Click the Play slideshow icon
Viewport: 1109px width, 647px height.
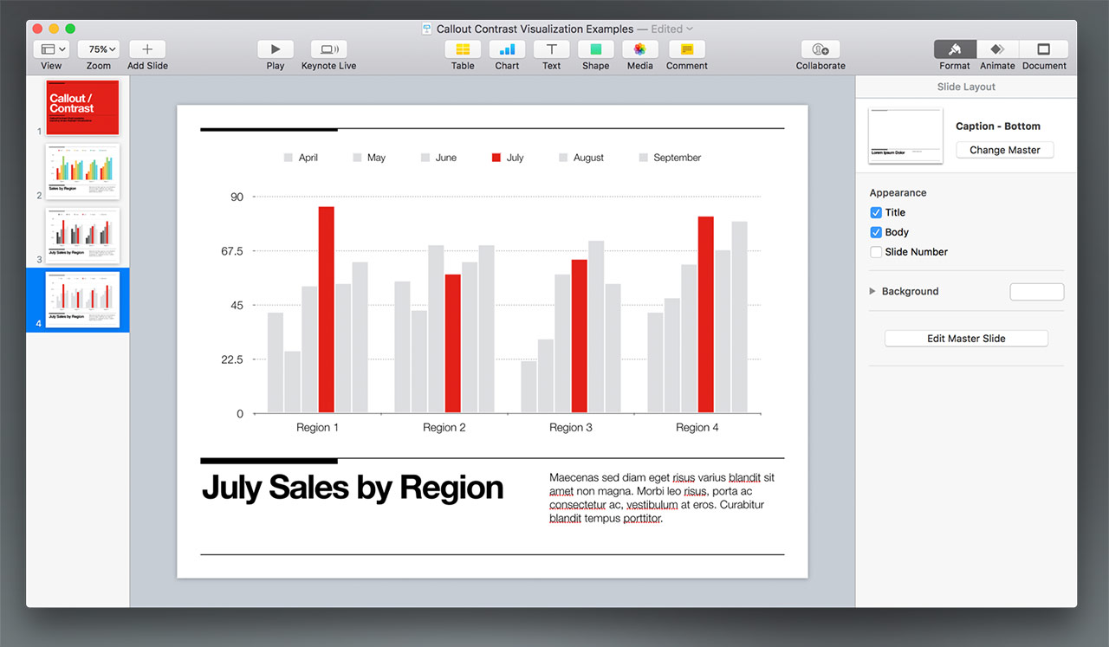click(x=276, y=49)
